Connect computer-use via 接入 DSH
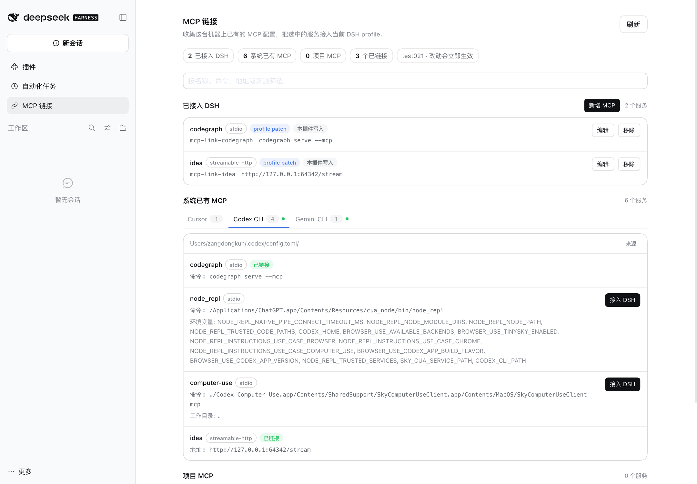Viewport: 697px width, 484px height. tap(622, 384)
